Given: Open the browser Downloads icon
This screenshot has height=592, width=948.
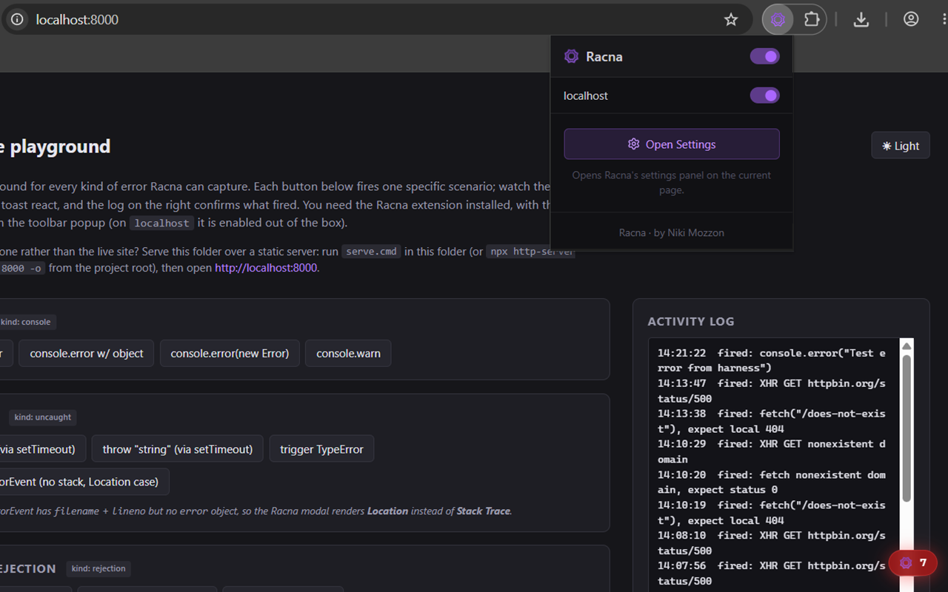Looking at the screenshot, I should [861, 20].
